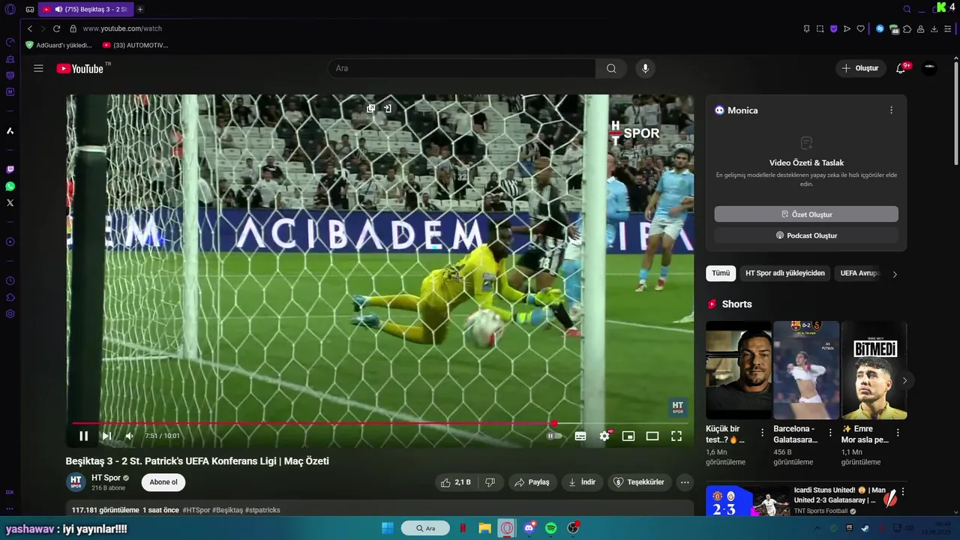Open Windows Start menu
Viewport: 960px width, 540px height.
(388, 528)
